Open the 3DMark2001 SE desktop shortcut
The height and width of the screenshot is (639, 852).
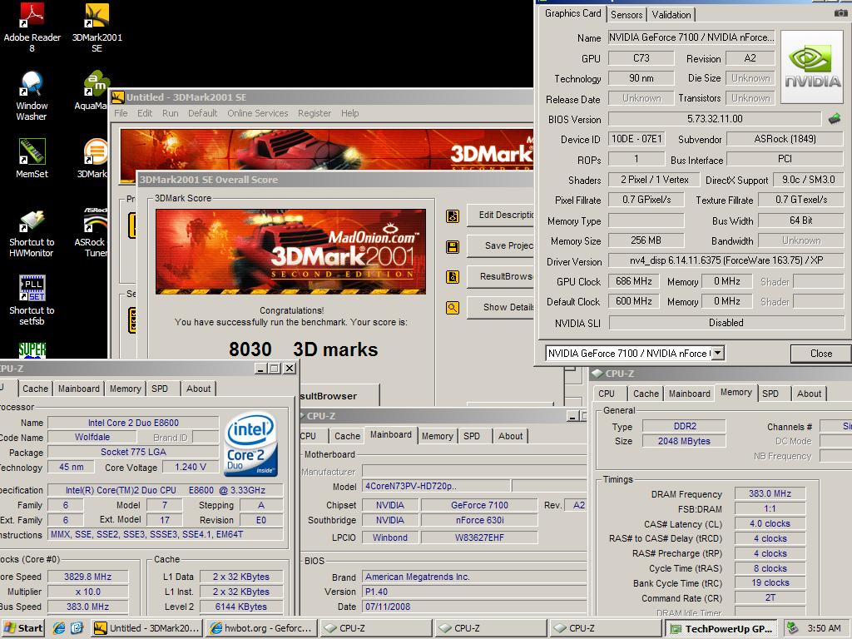click(97, 27)
